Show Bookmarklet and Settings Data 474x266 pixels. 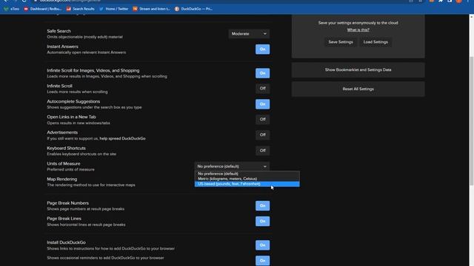(x=358, y=70)
